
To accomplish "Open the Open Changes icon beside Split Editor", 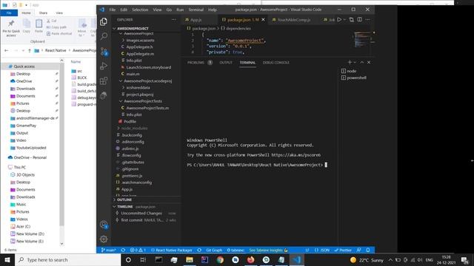I will pyautogui.click(x=351, y=20).
